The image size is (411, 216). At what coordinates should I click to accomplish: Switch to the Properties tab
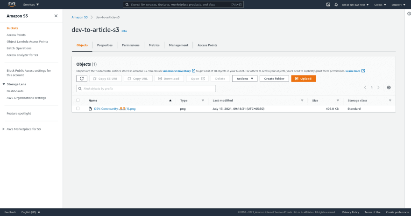coord(105,45)
